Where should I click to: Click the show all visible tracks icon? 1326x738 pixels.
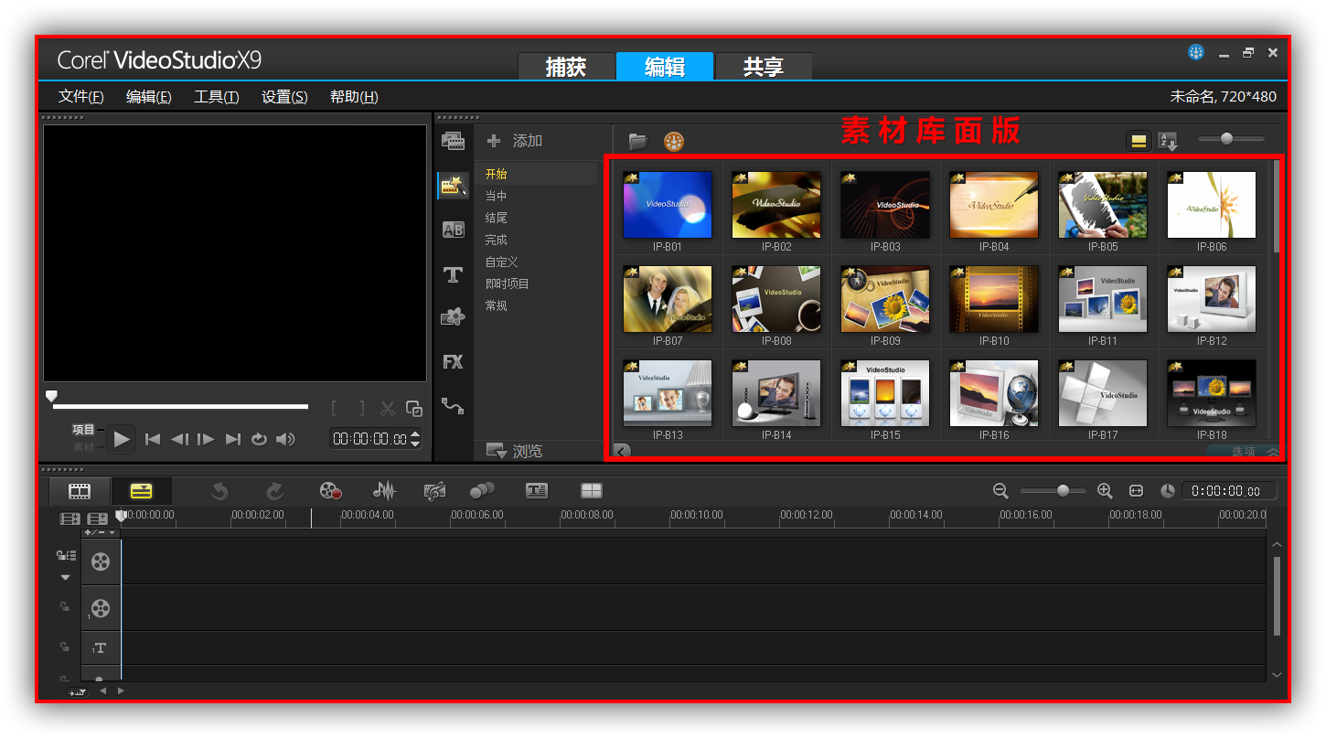(x=70, y=519)
